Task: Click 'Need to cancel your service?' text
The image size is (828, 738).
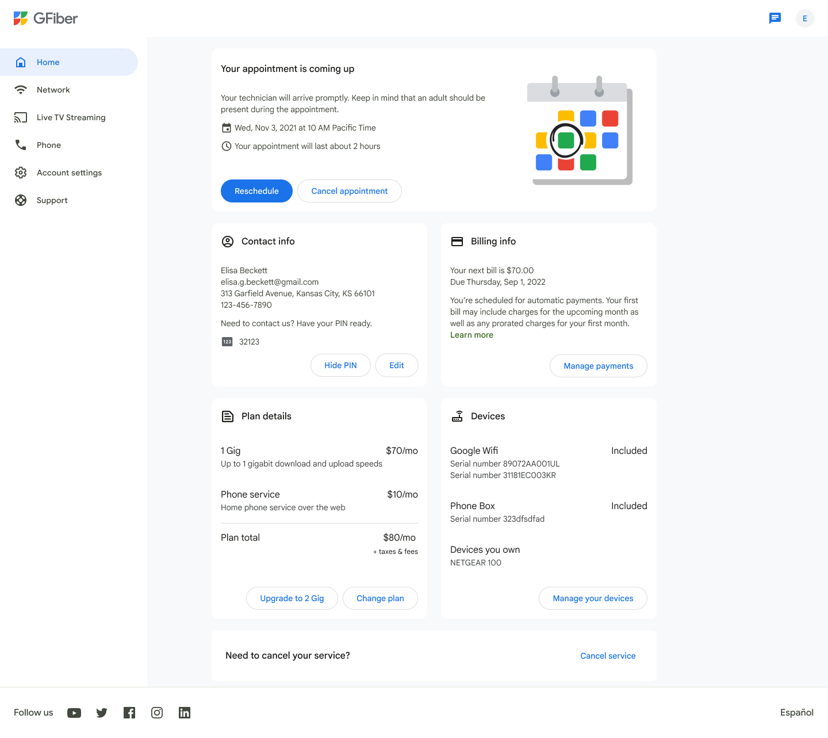Action: click(287, 656)
